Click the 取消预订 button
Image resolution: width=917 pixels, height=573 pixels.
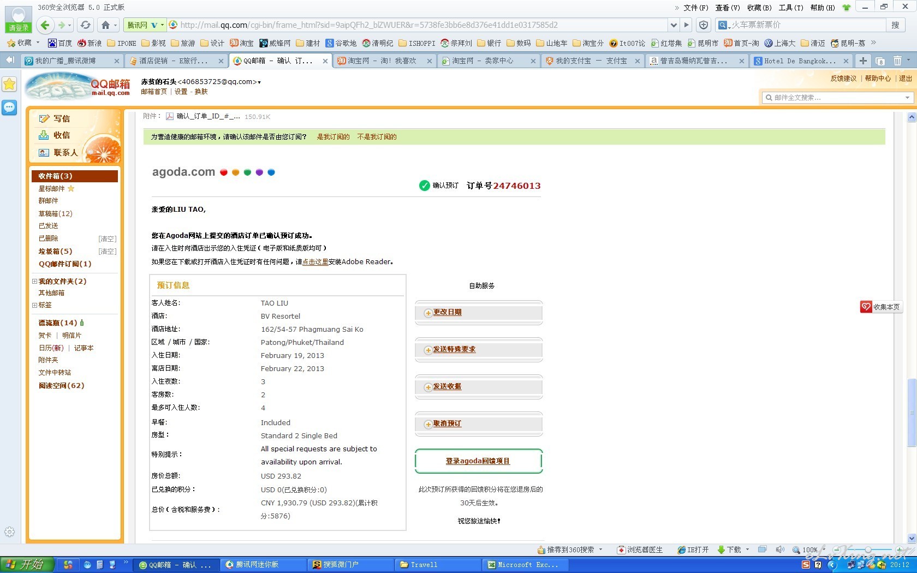(x=479, y=424)
